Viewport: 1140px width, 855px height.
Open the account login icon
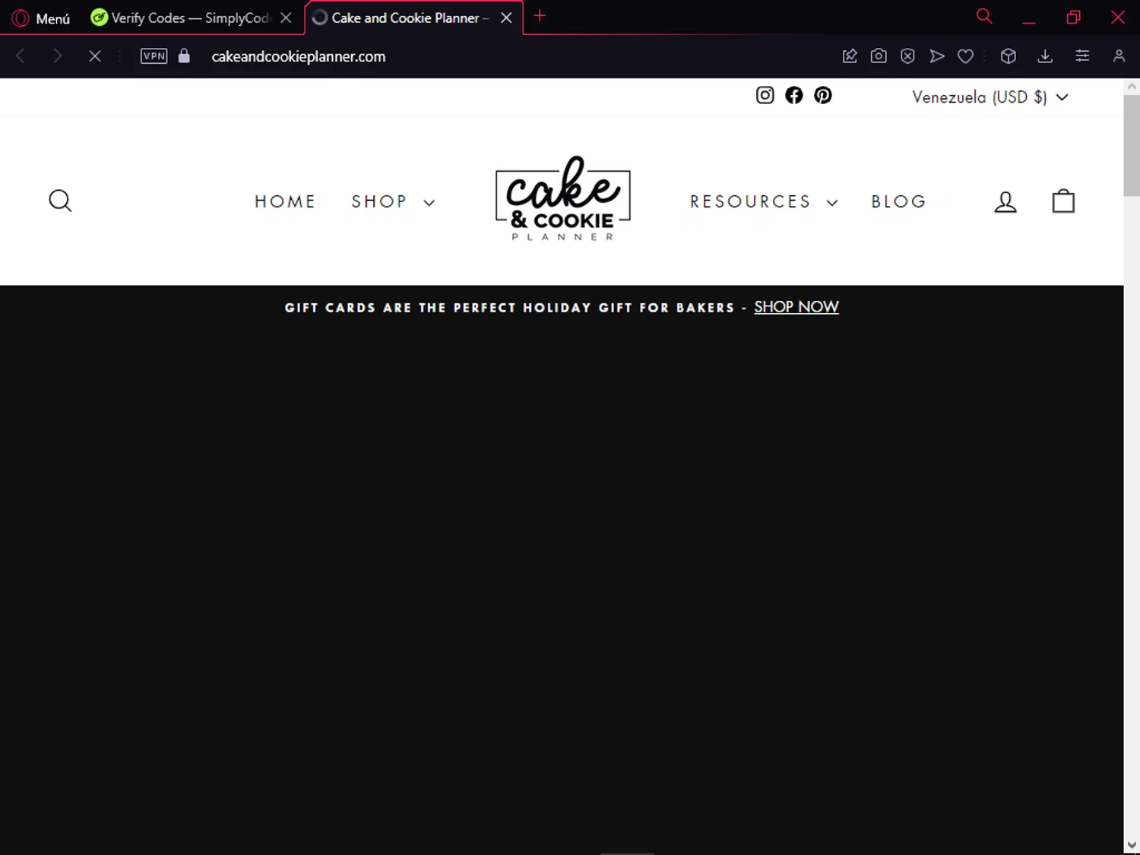coord(1005,201)
